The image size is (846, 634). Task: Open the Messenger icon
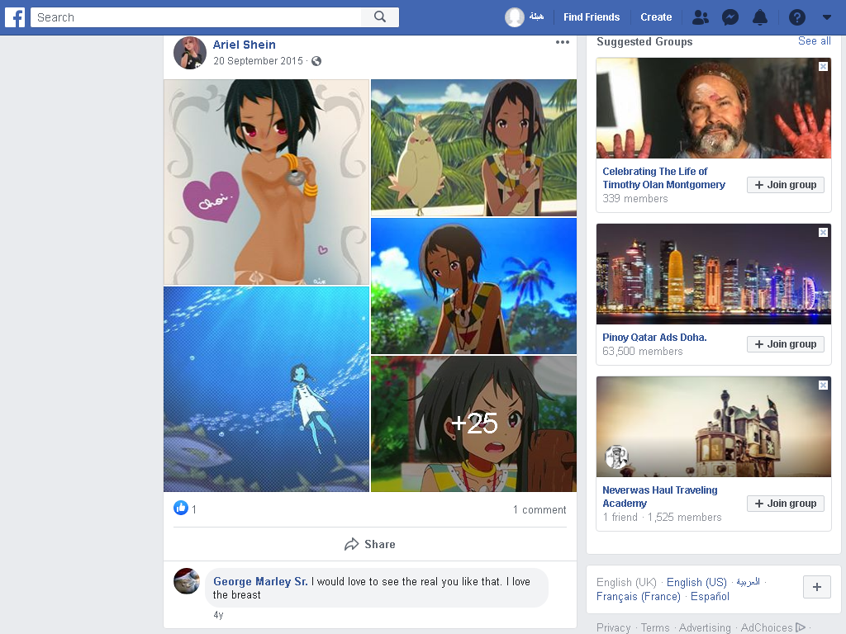tap(730, 17)
